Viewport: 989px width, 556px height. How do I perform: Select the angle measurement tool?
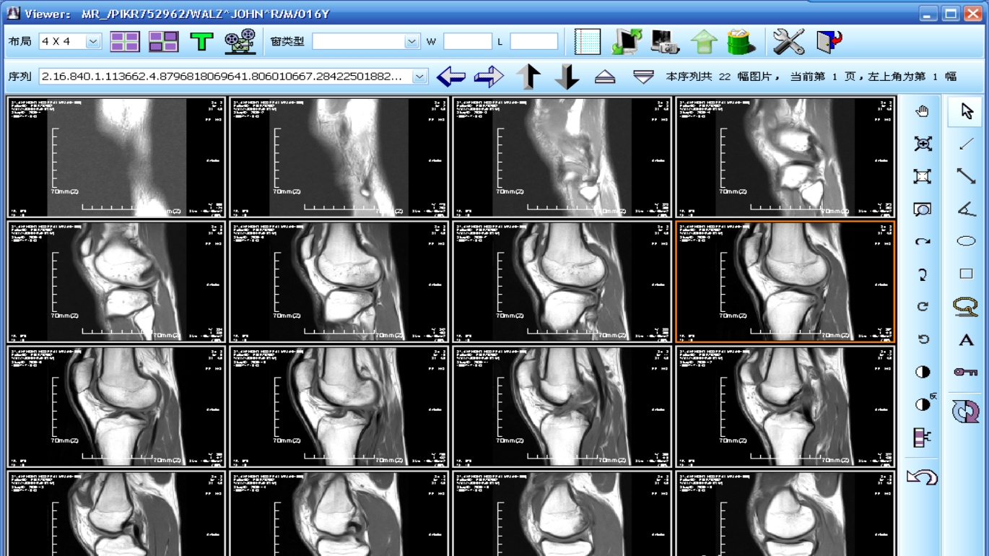click(966, 209)
